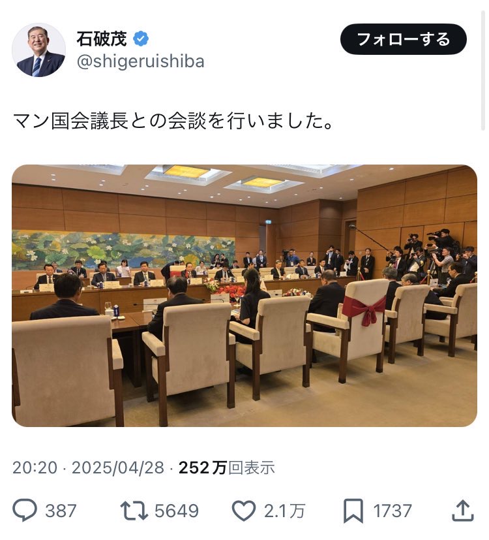Open the 387 reply count

coord(61,511)
